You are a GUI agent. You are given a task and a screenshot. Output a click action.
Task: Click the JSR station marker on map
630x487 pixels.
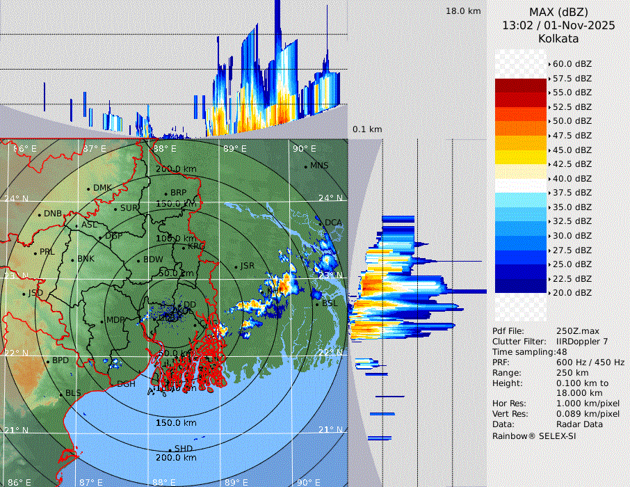pyautogui.click(x=236, y=266)
